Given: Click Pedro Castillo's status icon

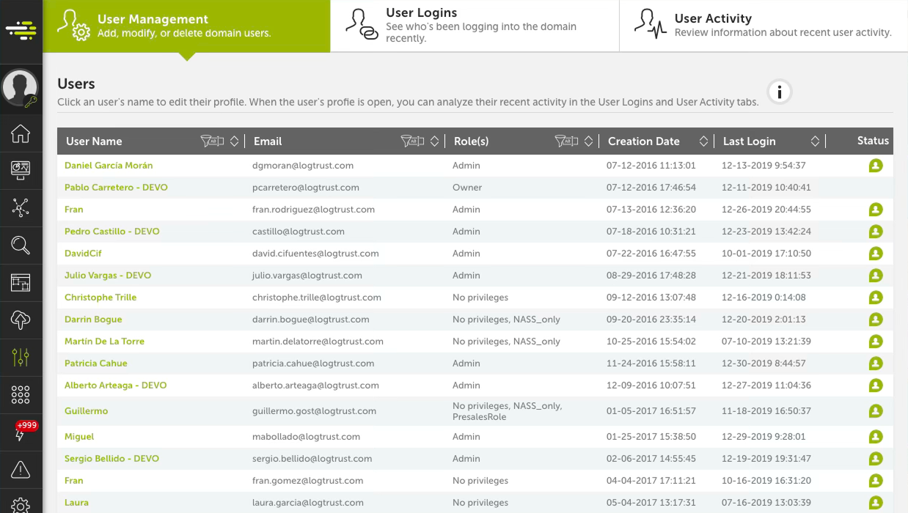Looking at the screenshot, I should point(875,232).
